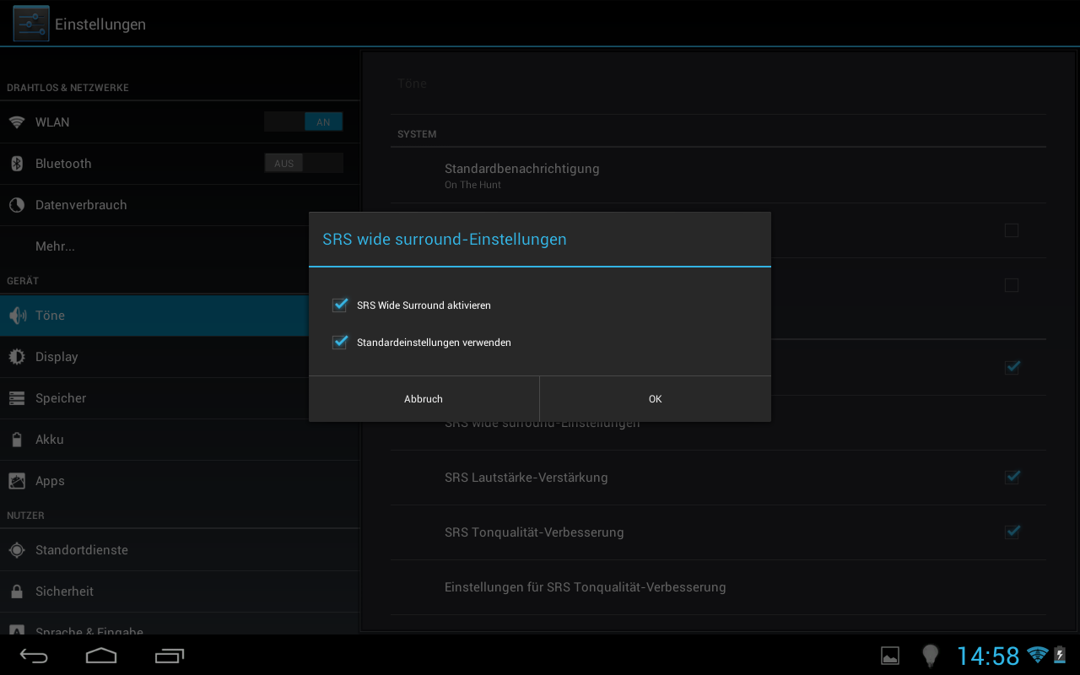Tap the light bulb icon in status bar
Viewport: 1080px width, 675px height.
pyautogui.click(x=930, y=656)
